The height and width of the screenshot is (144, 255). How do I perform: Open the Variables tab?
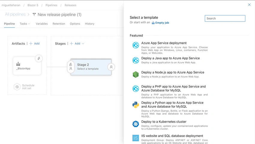pos(42,24)
